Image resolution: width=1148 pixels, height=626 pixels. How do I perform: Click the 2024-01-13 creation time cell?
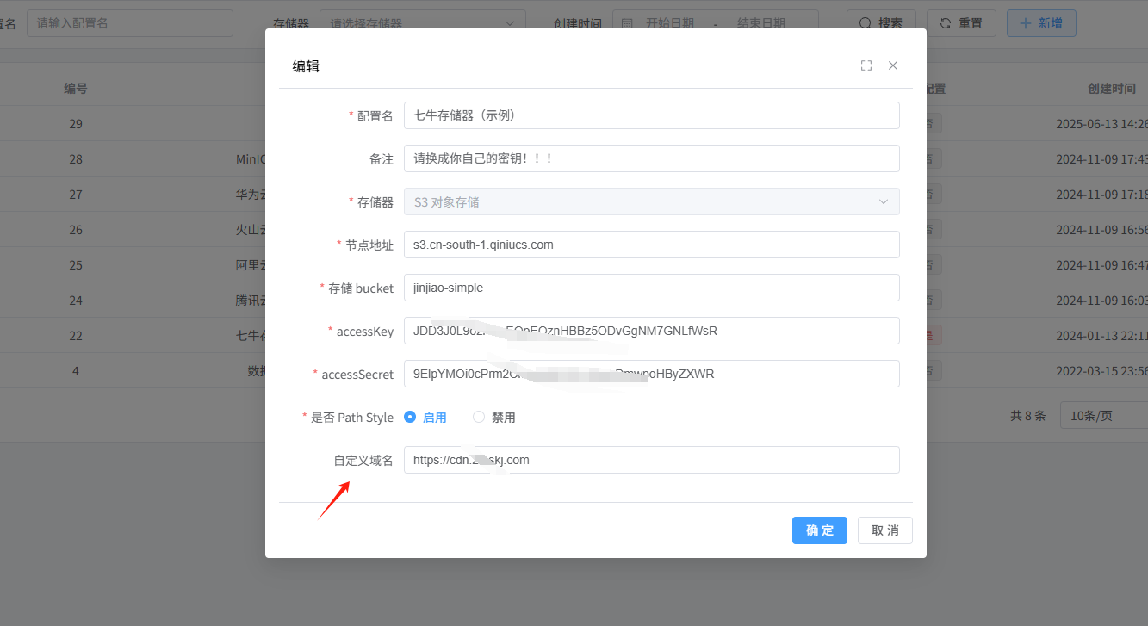[x=1102, y=336]
